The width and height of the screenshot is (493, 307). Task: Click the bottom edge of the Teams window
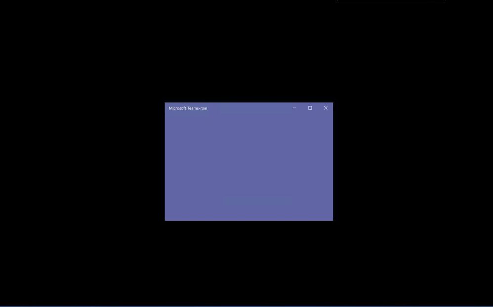(x=249, y=220)
